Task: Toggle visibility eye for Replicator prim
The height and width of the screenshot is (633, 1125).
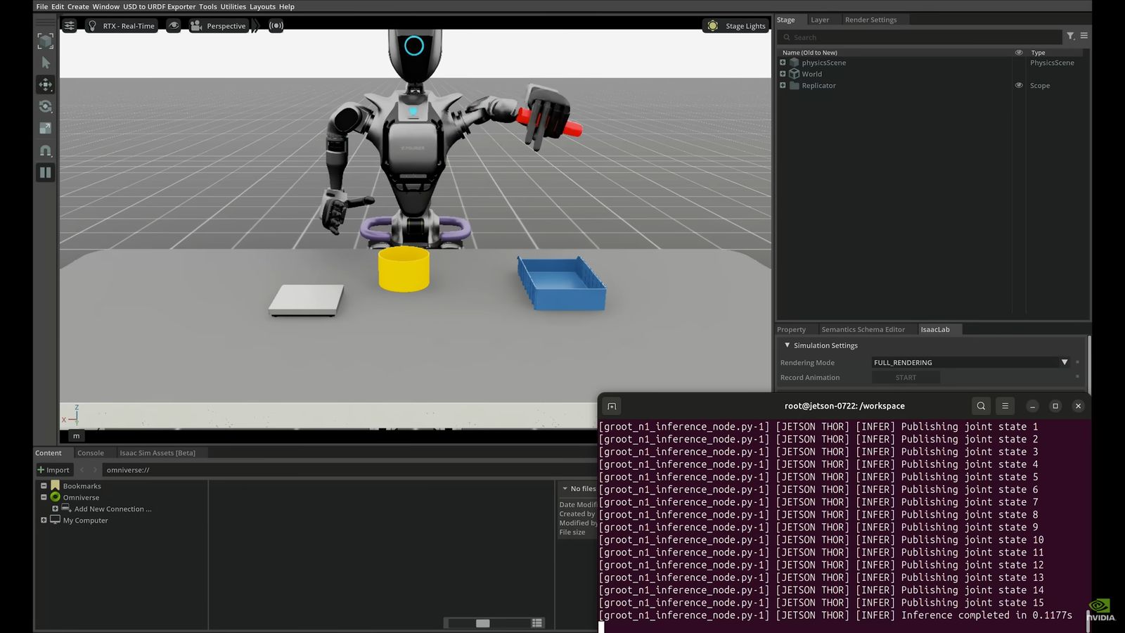Action: tap(1019, 85)
